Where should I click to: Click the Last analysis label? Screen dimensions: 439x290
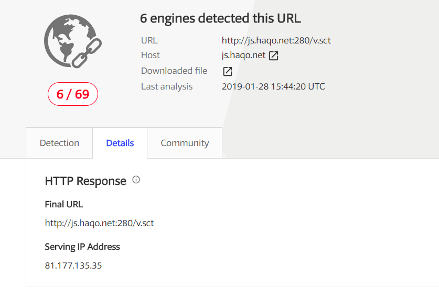(x=167, y=86)
